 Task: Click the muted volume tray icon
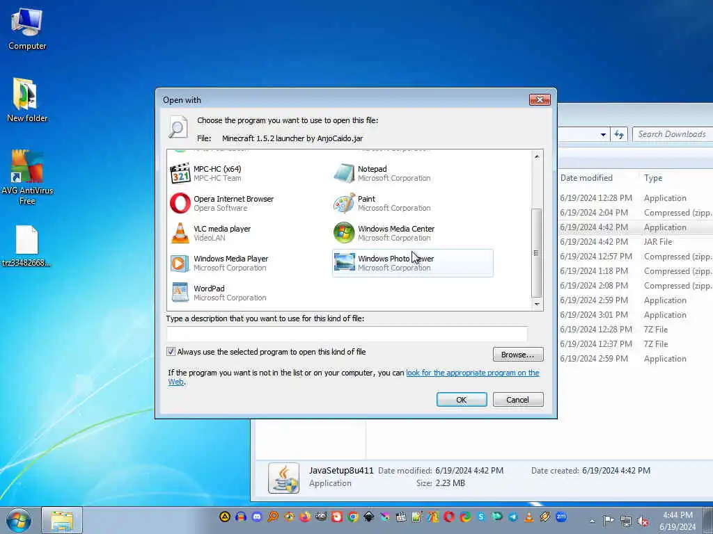click(643, 520)
